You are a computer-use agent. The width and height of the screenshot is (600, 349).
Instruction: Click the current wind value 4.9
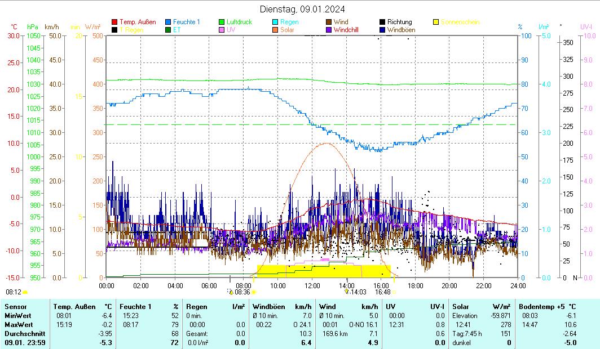click(373, 342)
